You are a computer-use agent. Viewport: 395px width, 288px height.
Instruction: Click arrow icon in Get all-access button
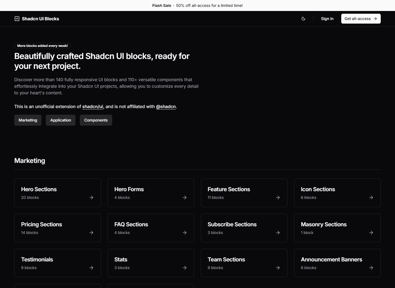[x=375, y=19]
